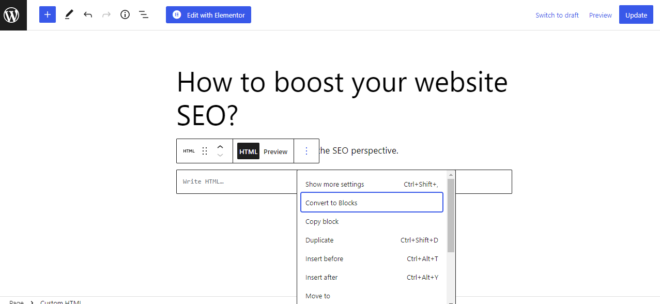Viewport: 660px width, 304px height.
Task: Switch the block to HTML editing mode
Action: pyautogui.click(x=248, y=151)
